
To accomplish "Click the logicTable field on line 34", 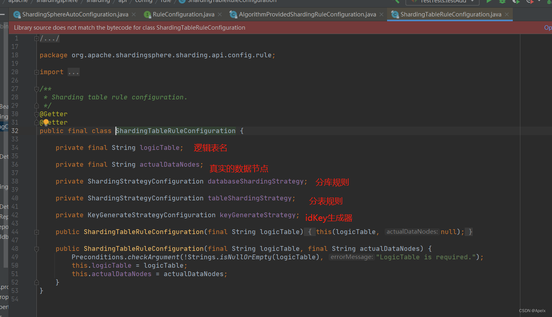I will coord(160,148).
